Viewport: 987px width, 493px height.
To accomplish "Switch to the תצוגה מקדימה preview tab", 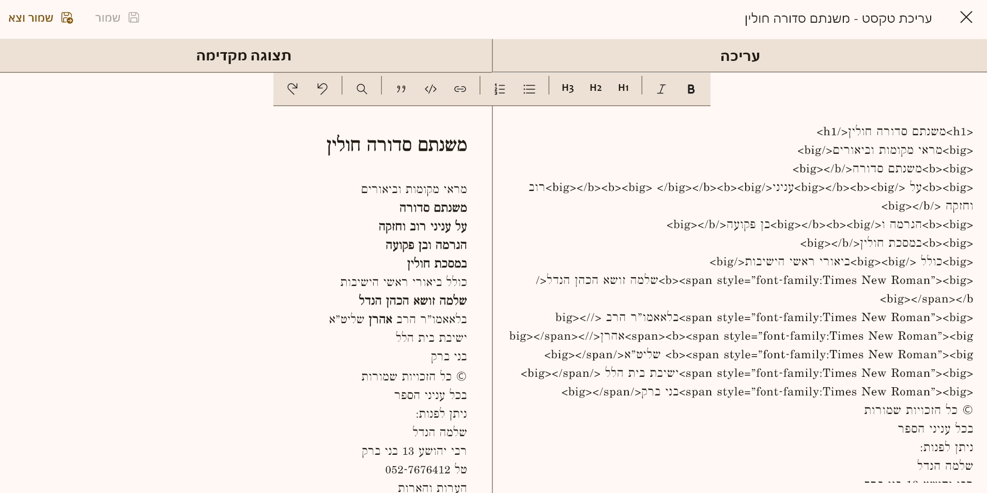I will (243, 56).
